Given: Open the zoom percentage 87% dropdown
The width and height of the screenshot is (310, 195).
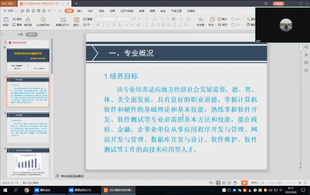Looking at the screenshot, I should [255, 183].
